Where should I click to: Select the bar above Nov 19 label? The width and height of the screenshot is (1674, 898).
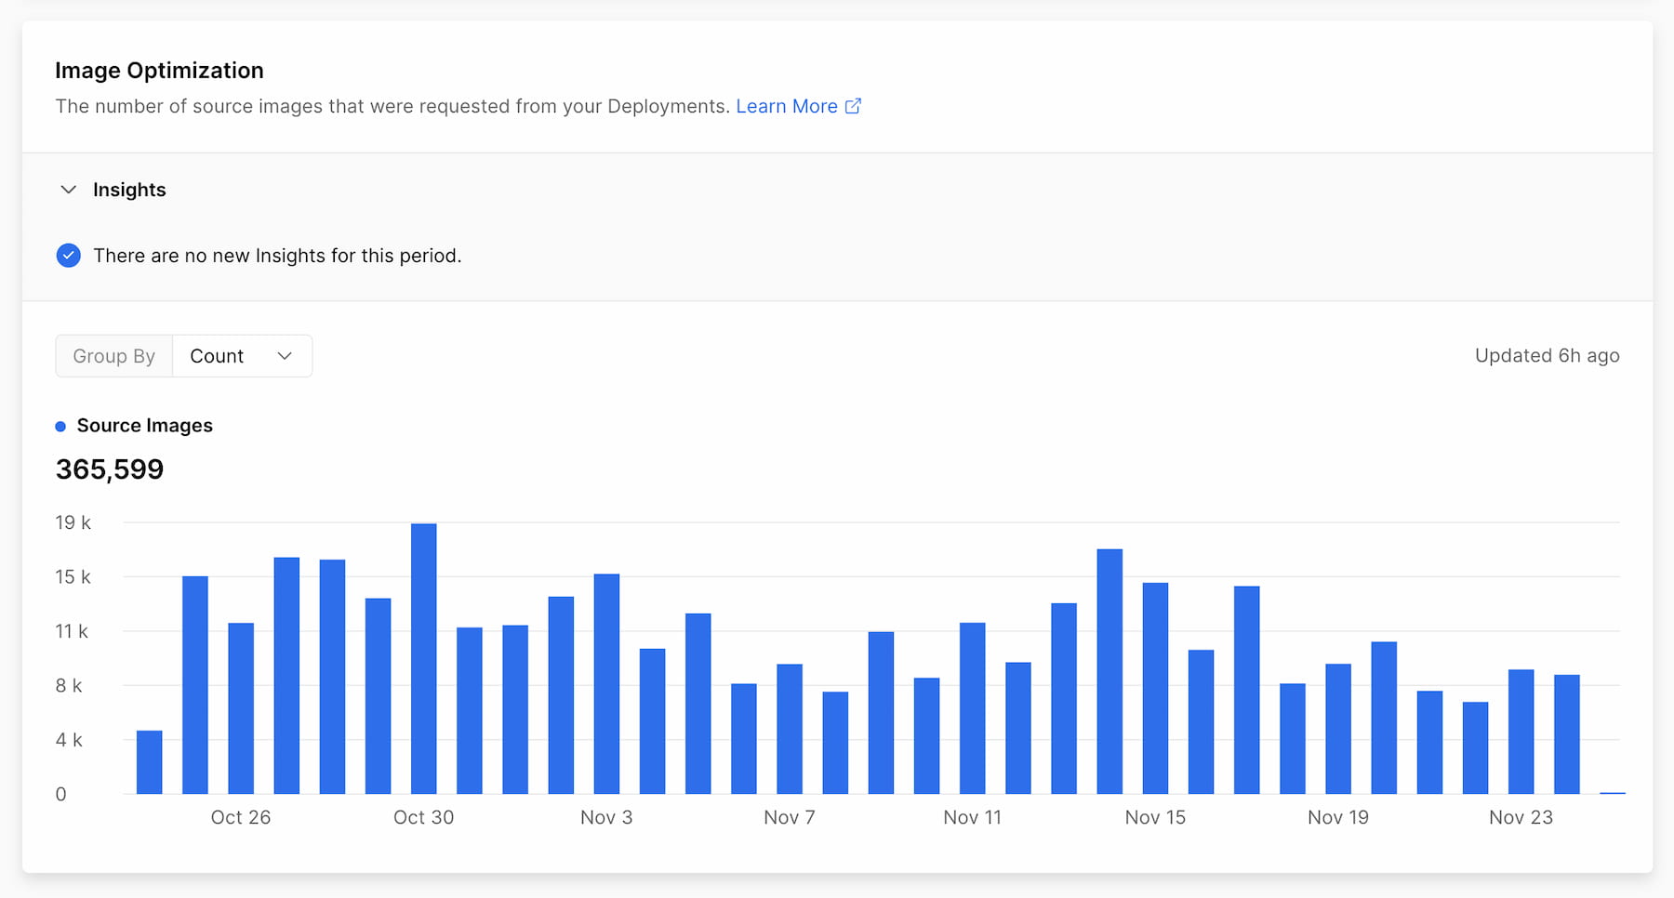pyautogui.click(x=1338, y=729)
